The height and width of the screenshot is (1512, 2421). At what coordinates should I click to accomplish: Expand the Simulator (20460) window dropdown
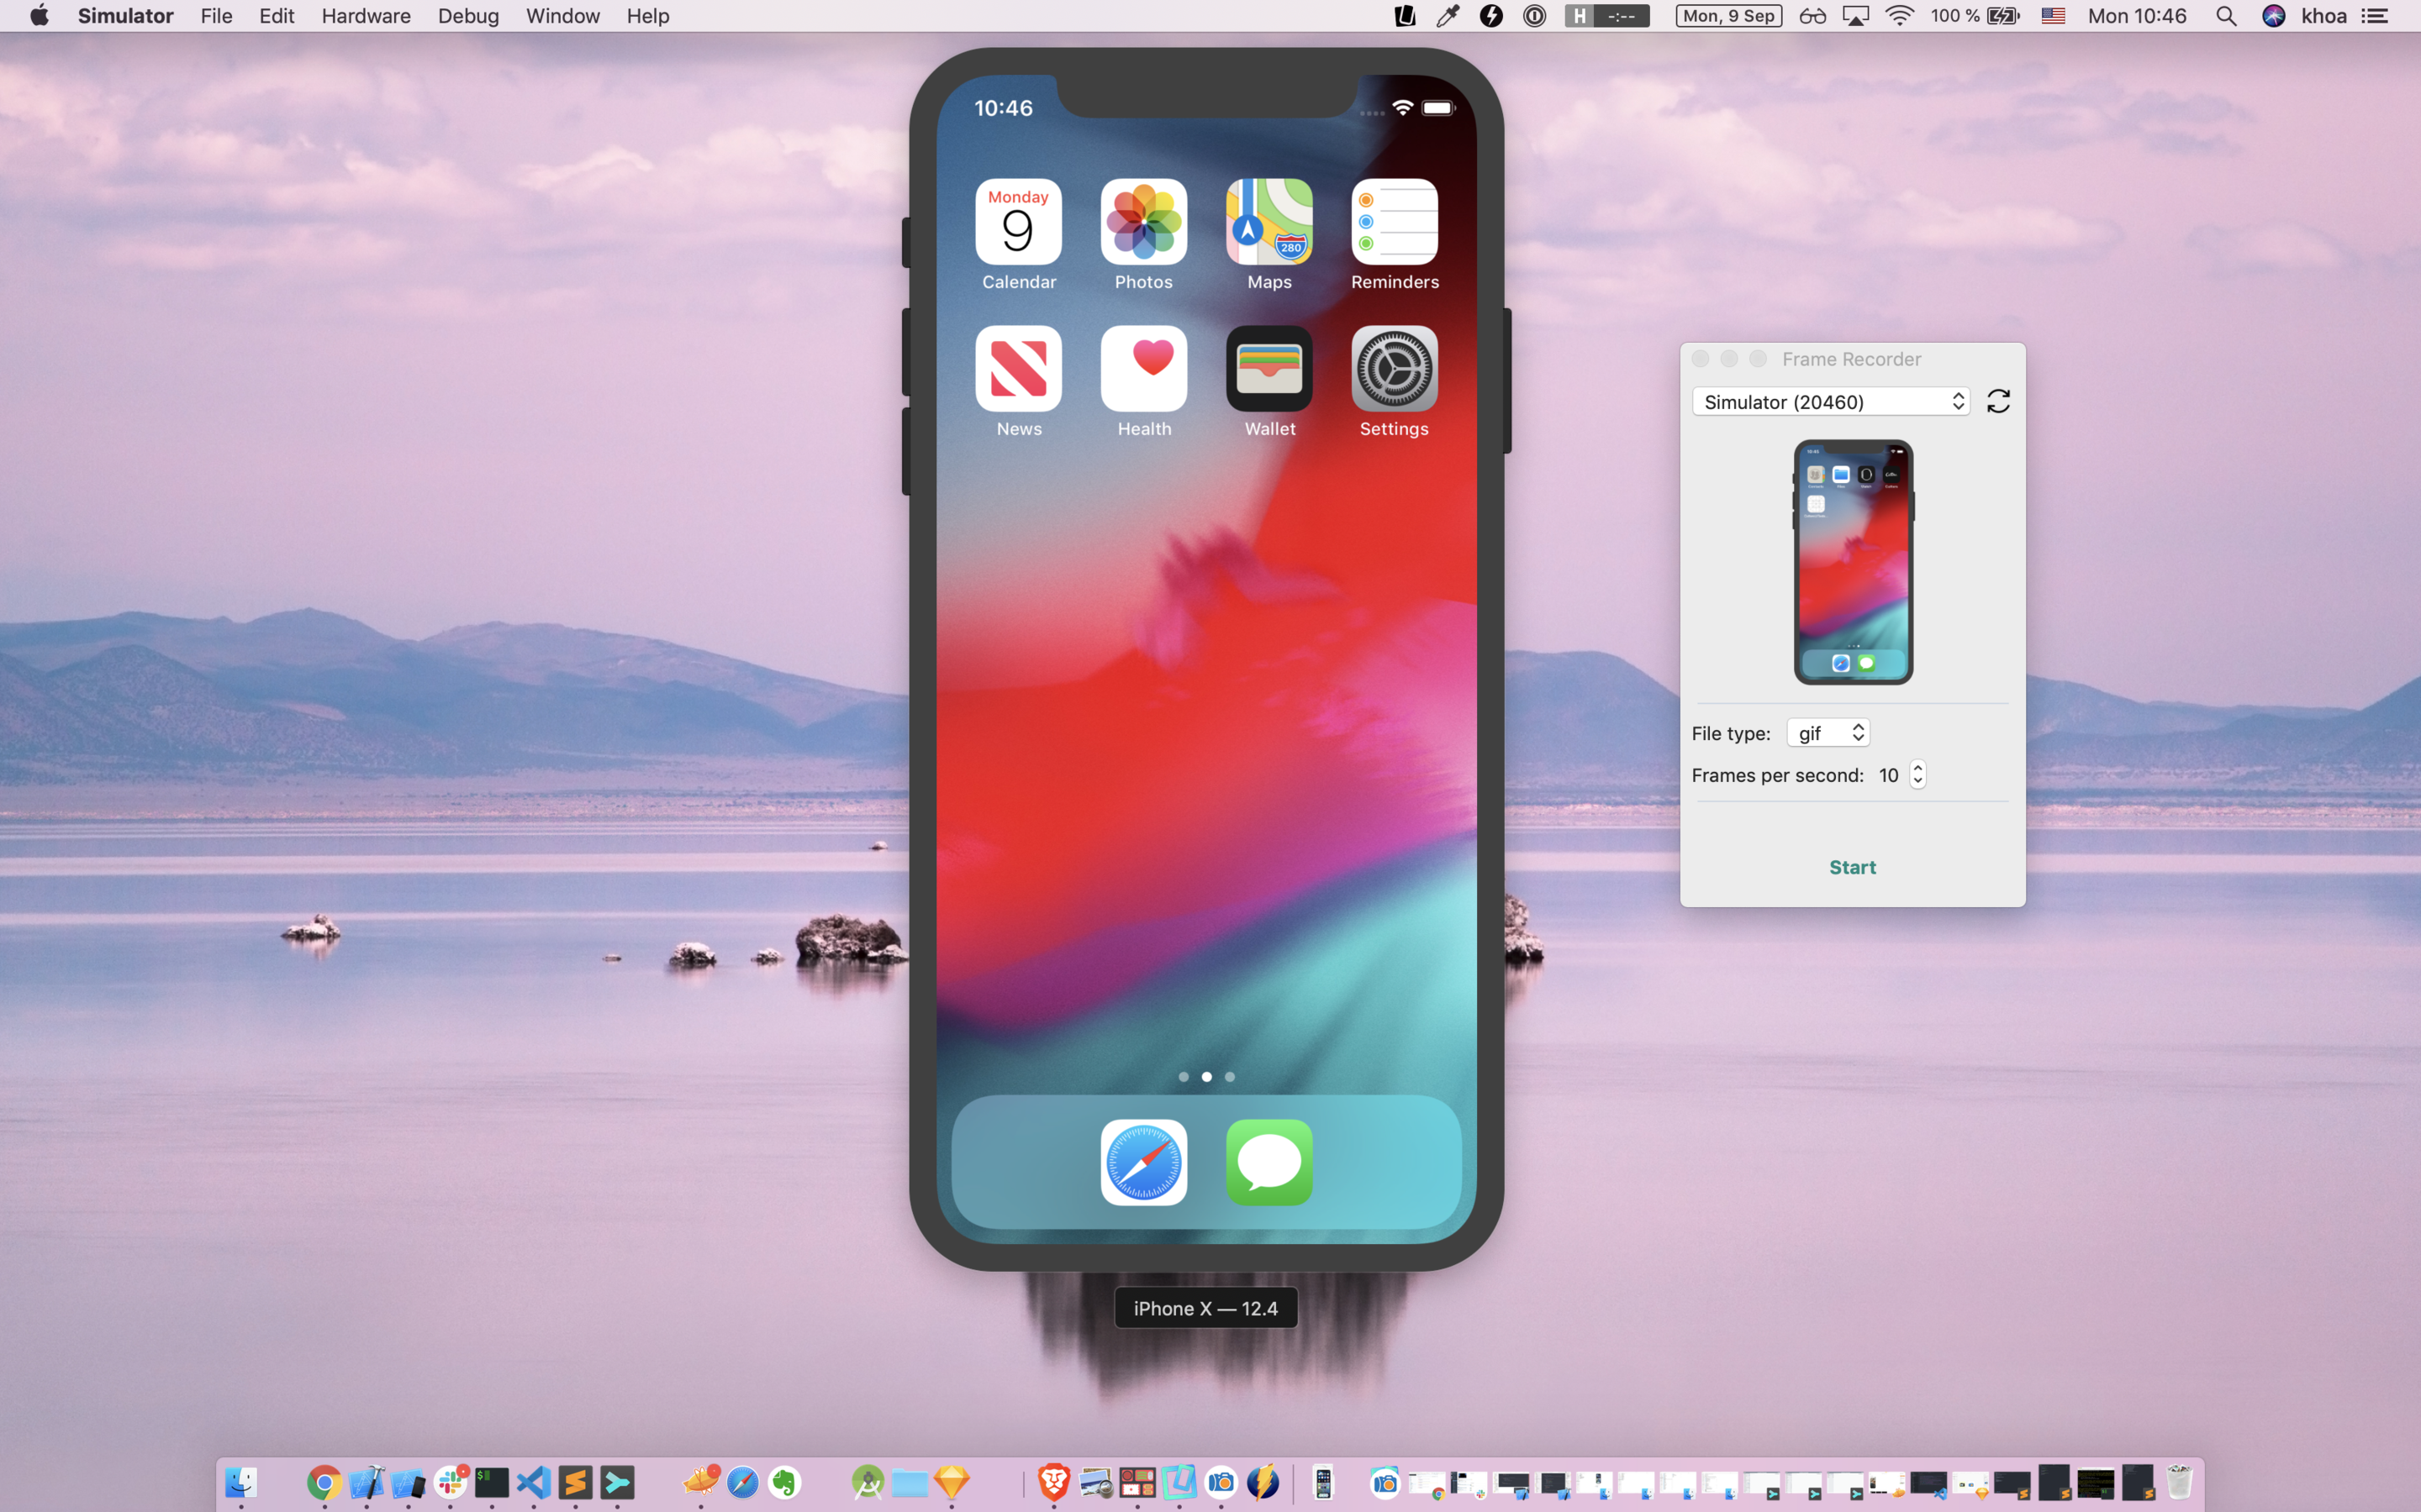pos(1830,401)
